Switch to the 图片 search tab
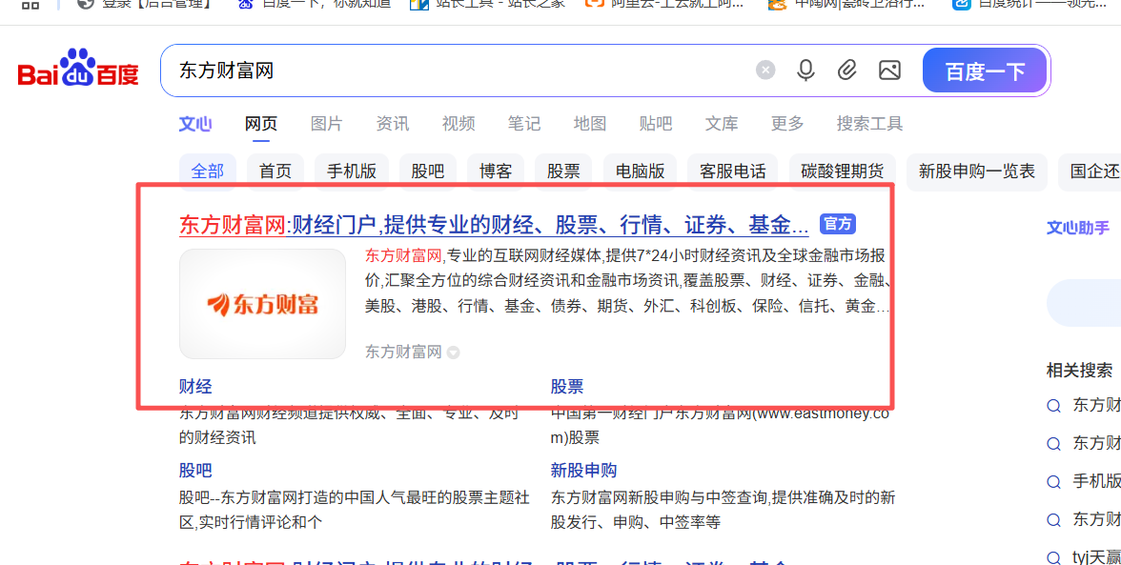 [326, 123]
